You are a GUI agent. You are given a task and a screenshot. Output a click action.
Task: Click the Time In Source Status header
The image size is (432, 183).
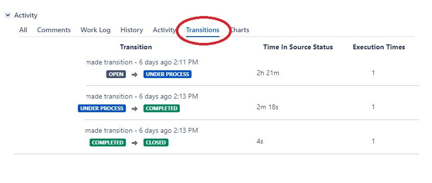click(x=298, y=47)
